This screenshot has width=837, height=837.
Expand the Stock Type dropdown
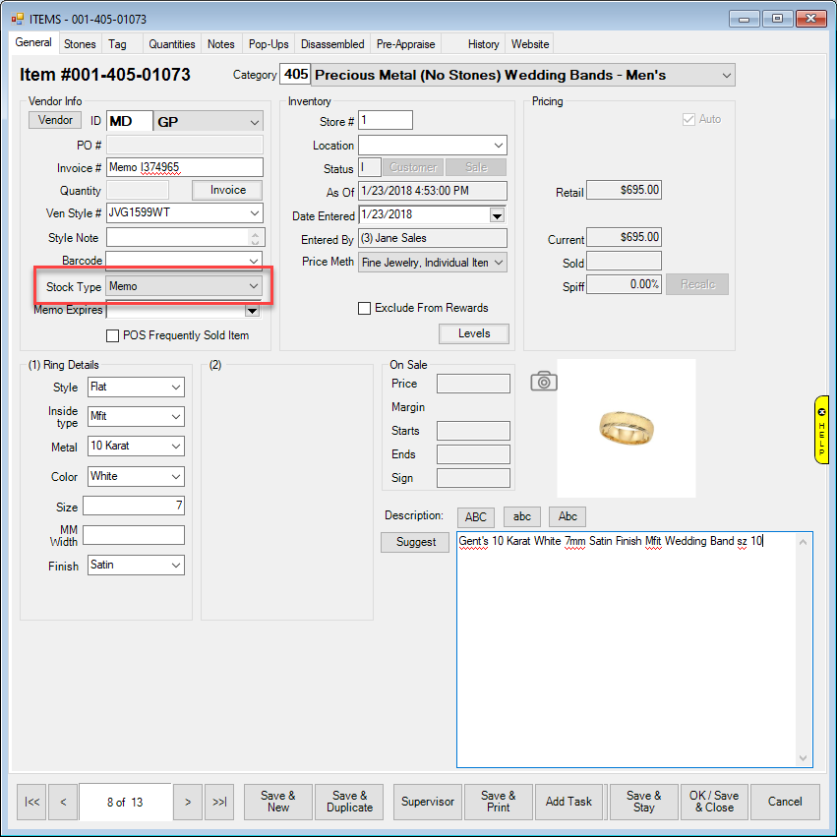click(x=254, y=286)
